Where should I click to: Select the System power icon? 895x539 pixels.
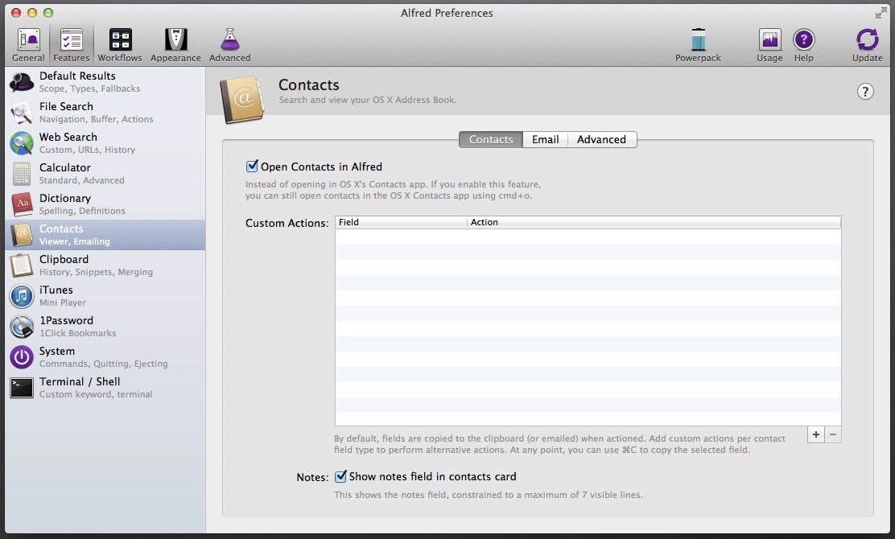click(22, 357)
